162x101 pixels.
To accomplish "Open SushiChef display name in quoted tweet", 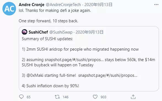I will pyautogui.click(x=38, y=32).
